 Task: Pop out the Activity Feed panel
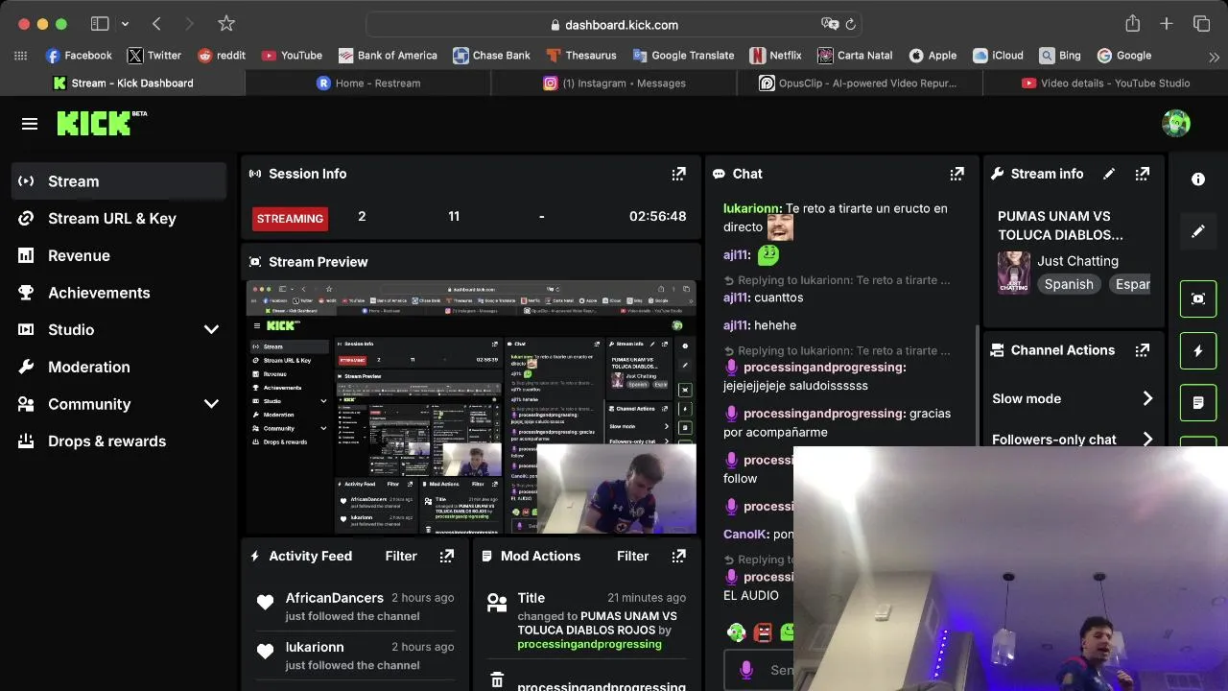tap(446, 556)
